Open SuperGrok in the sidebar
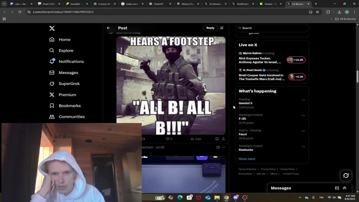 tap(65, 84)
